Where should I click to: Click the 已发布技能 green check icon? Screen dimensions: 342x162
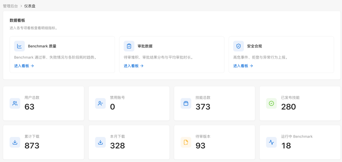coord(271,103)
